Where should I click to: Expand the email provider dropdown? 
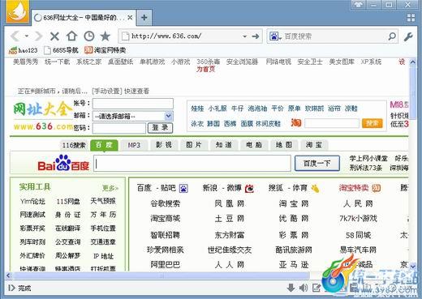[x=169, y=116]
